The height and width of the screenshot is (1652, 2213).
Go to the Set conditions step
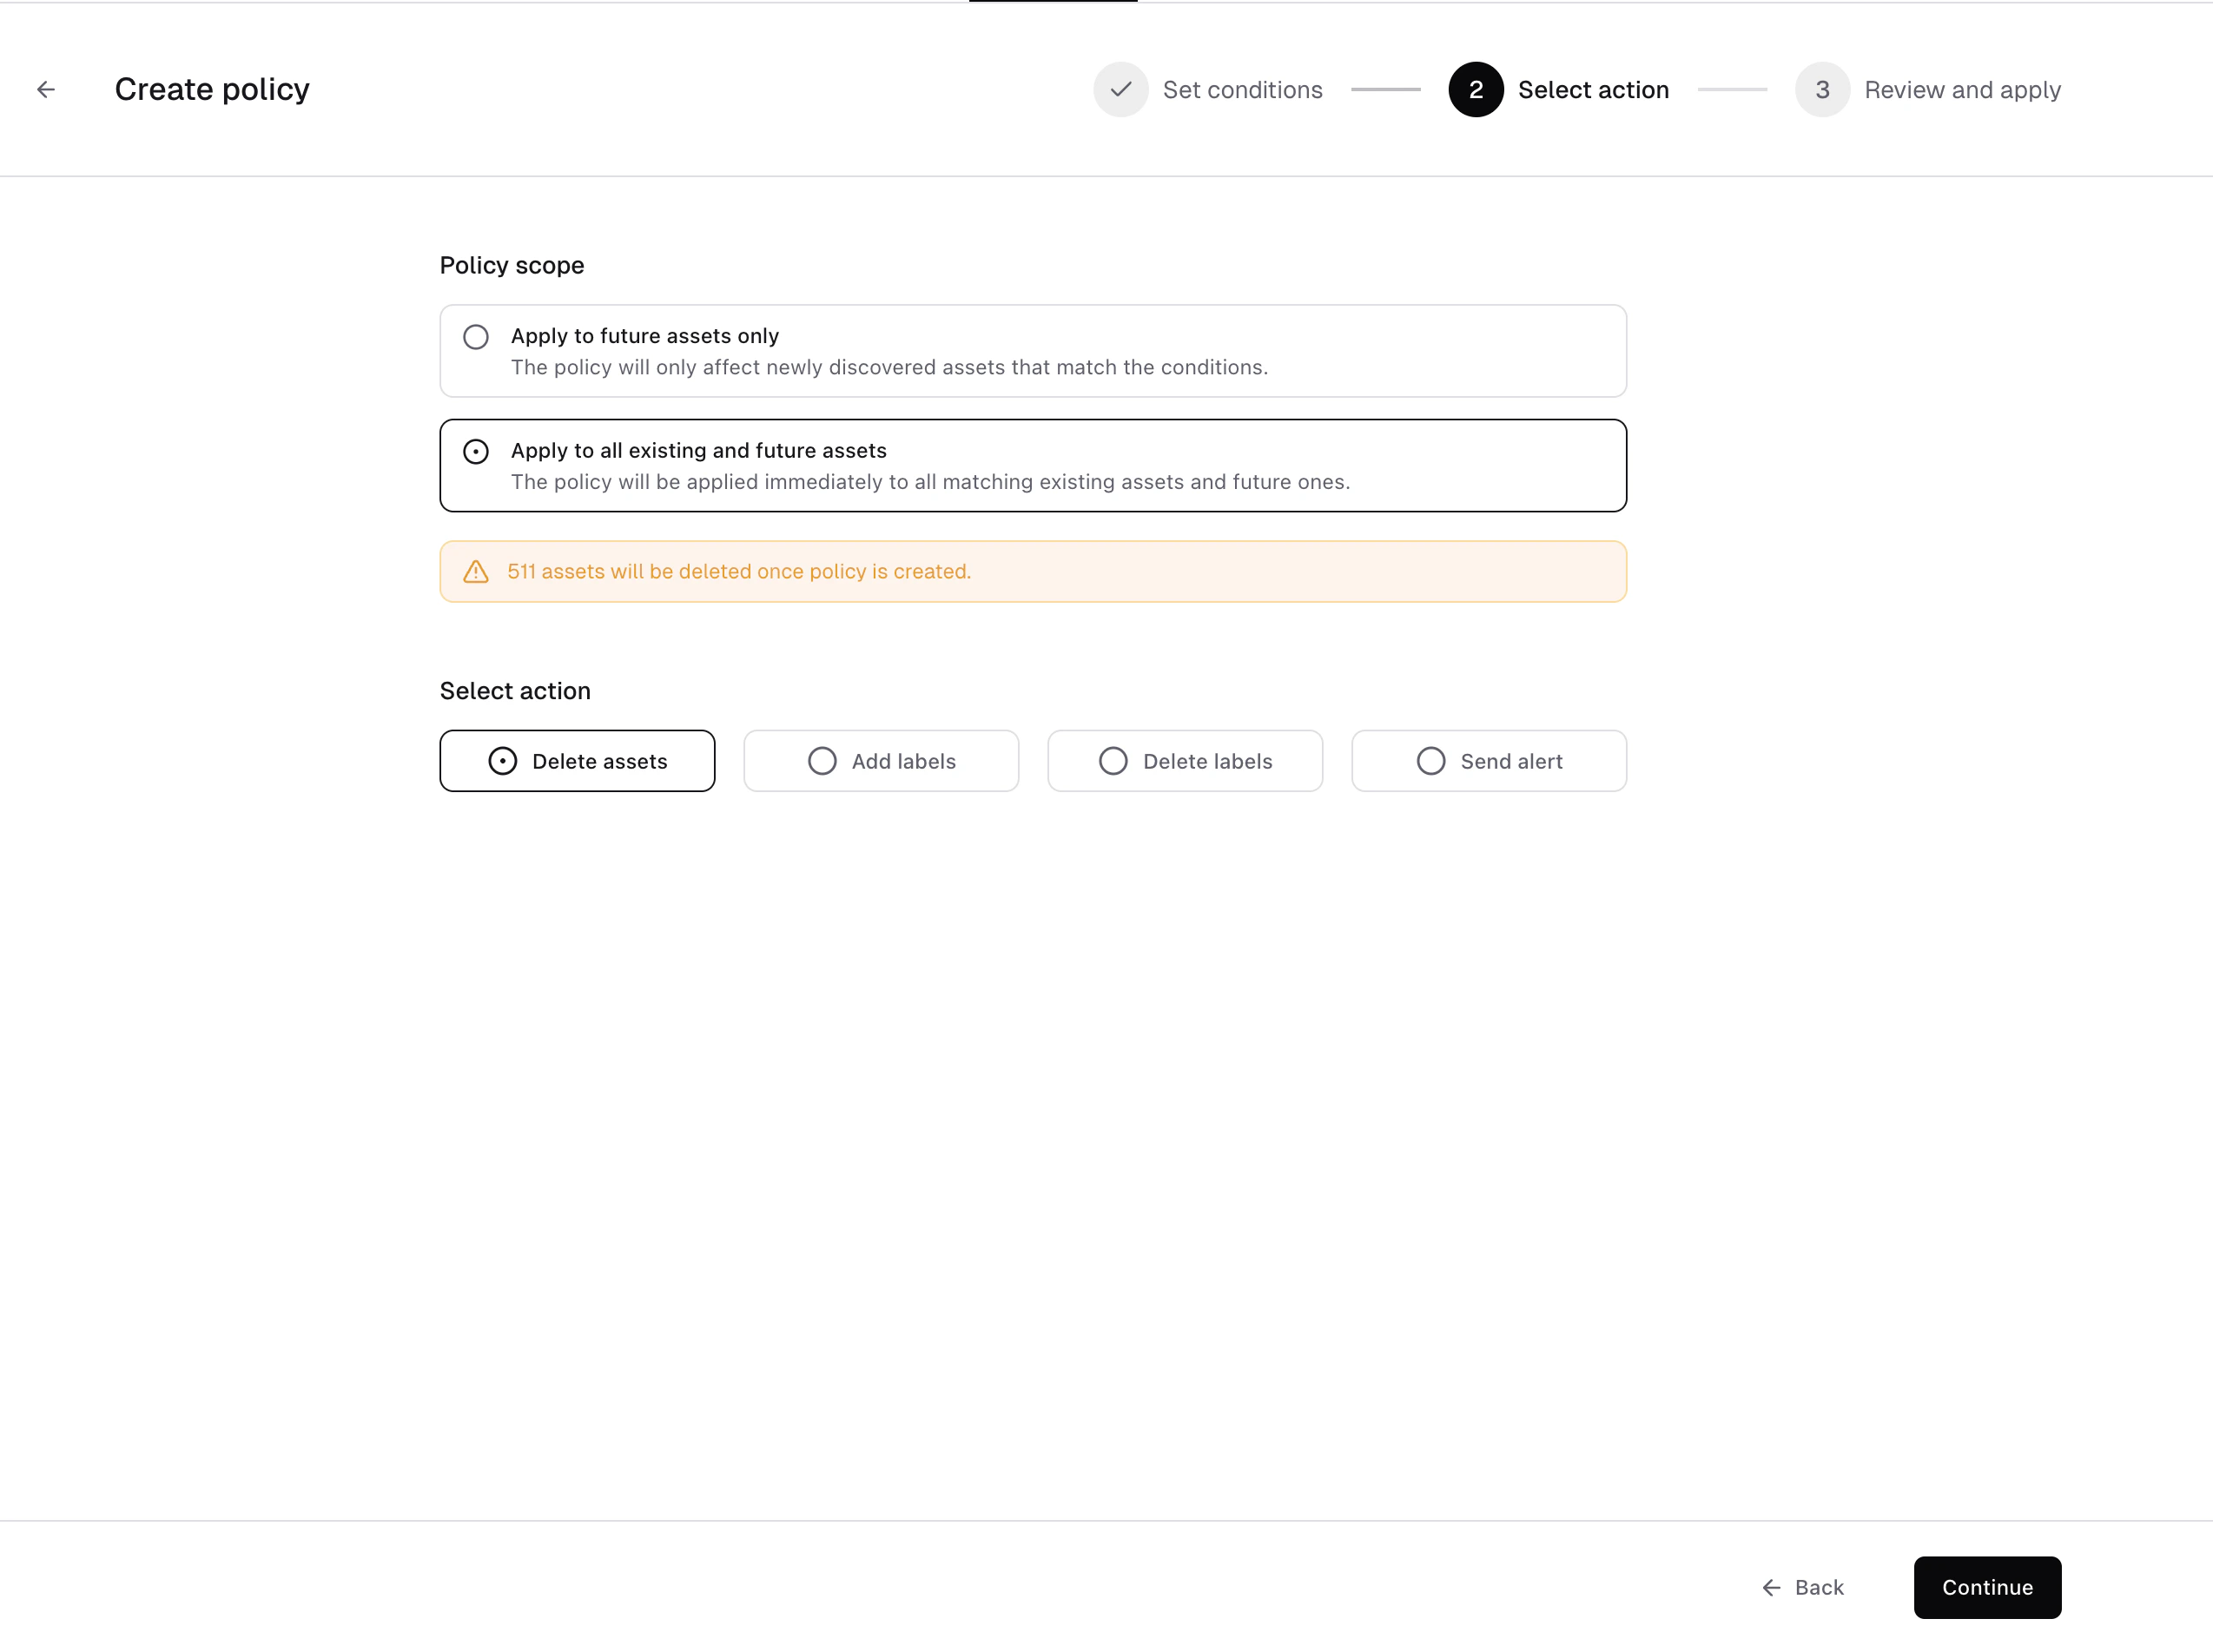[x=1242, y=90]
